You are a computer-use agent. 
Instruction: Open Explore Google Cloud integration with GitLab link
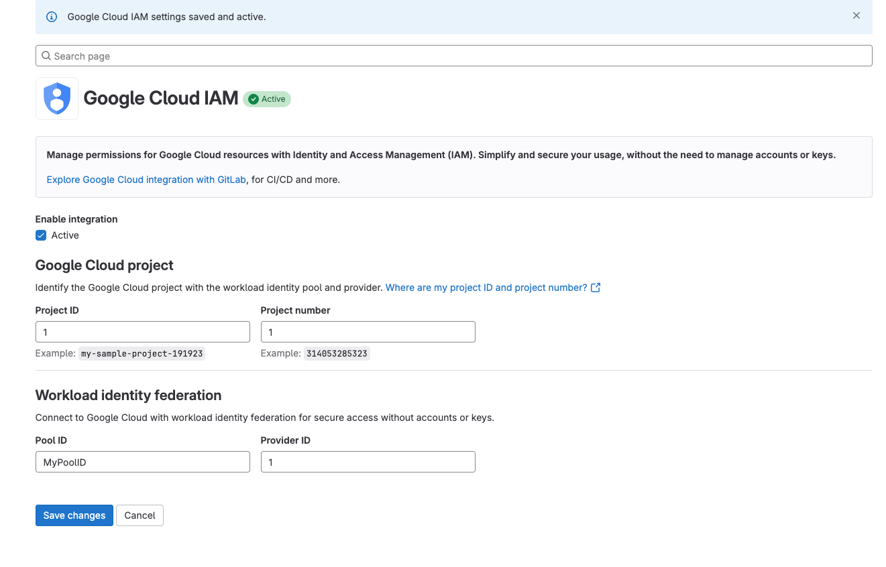[x=146, y=180]
